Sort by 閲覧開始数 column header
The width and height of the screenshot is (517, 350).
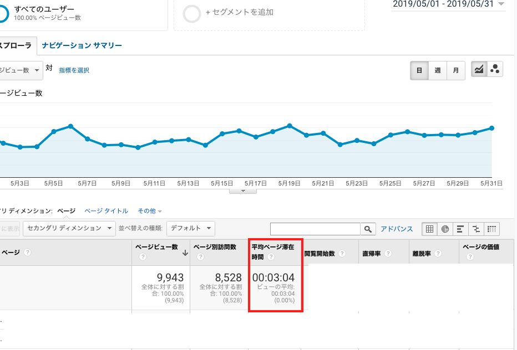click(320, 253)
